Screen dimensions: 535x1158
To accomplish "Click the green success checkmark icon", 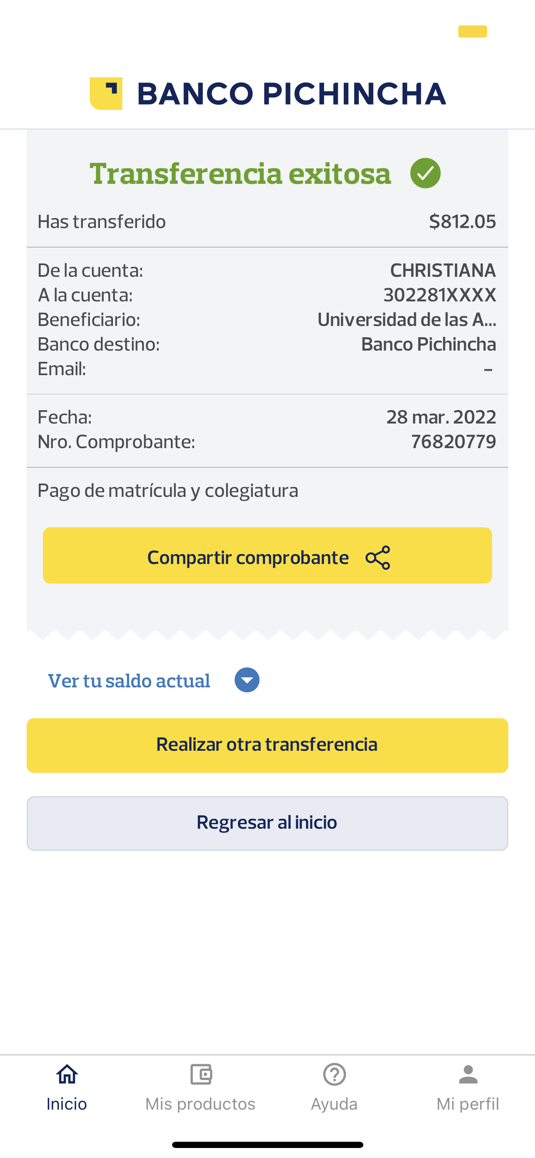I will click(425, 173).
